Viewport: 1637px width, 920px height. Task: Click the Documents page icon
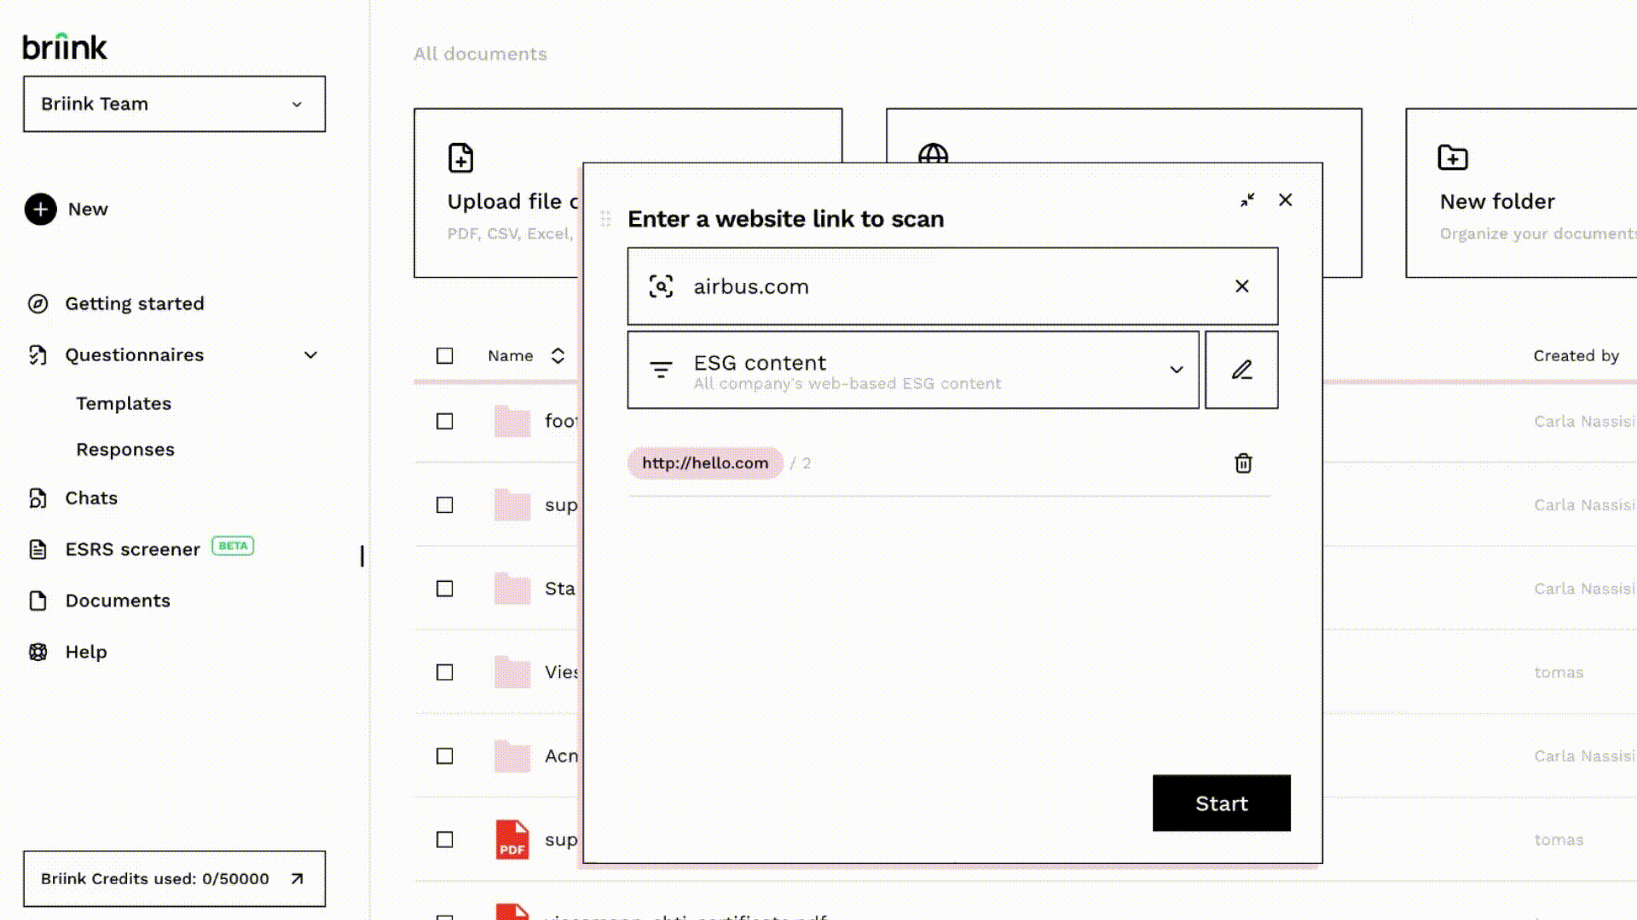click(x=38, y=601)
